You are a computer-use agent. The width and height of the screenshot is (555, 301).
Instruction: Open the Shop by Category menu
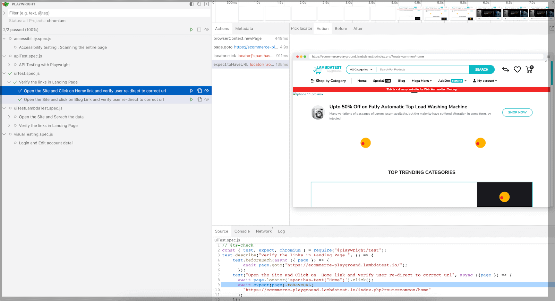point(328,81)
